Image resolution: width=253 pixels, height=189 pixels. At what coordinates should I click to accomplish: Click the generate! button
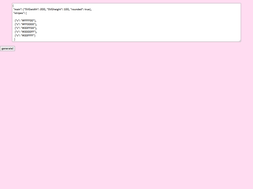[x=7, y=49]
